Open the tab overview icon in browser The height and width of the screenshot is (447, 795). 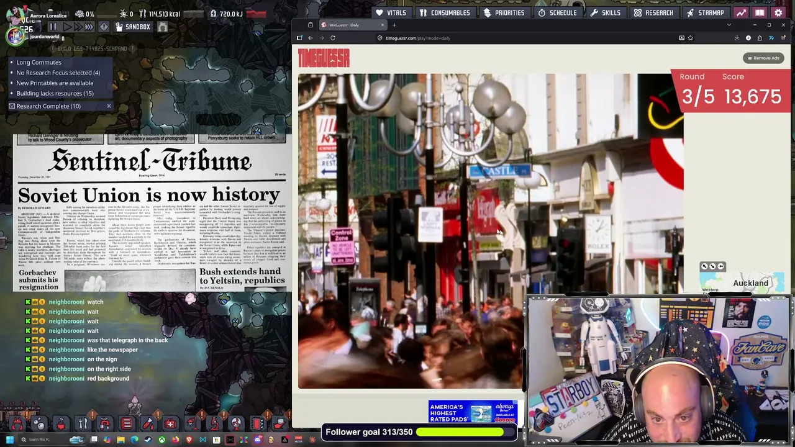point(310,25)
